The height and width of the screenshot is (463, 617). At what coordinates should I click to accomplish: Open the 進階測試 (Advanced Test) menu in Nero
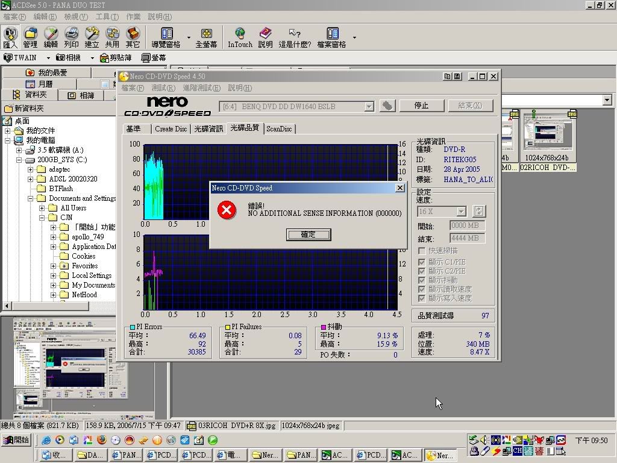point(202,88)
